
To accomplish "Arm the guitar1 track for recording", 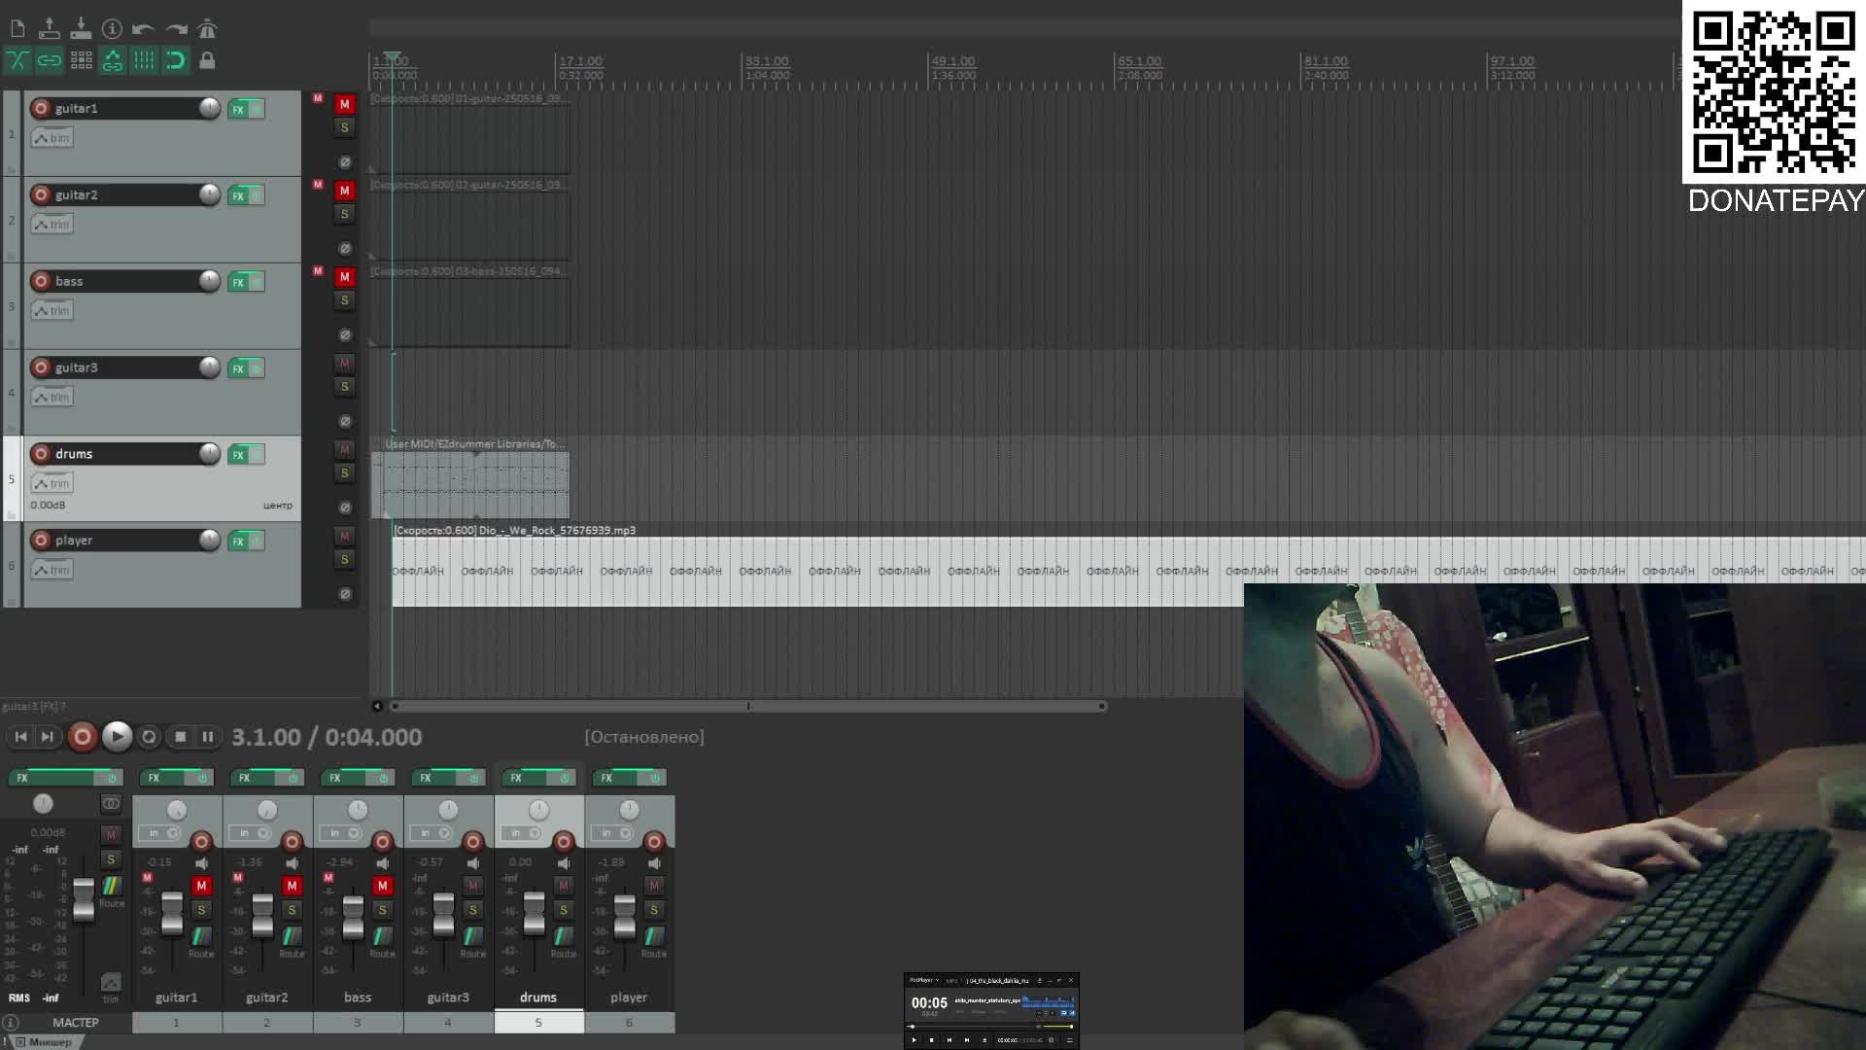I will click(41, 108).
